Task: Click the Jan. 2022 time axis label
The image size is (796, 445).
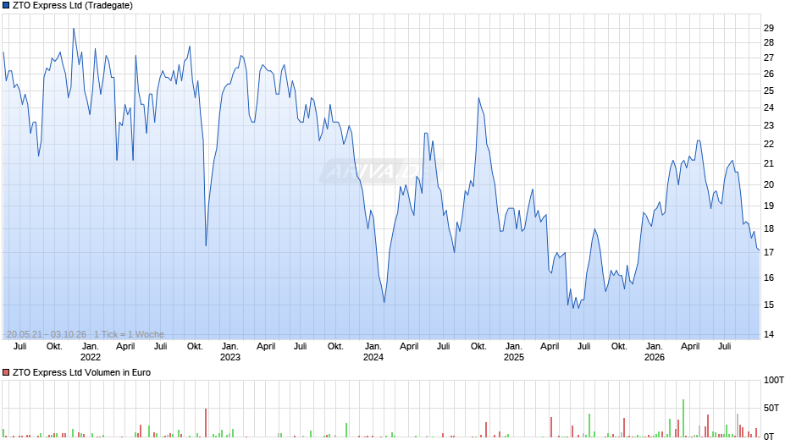Action: (x=91, y=352)
